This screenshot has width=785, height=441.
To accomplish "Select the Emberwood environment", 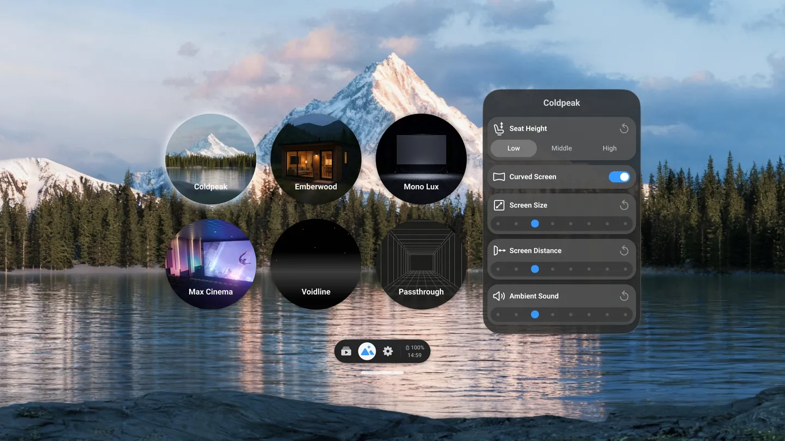I will [316, 159].
